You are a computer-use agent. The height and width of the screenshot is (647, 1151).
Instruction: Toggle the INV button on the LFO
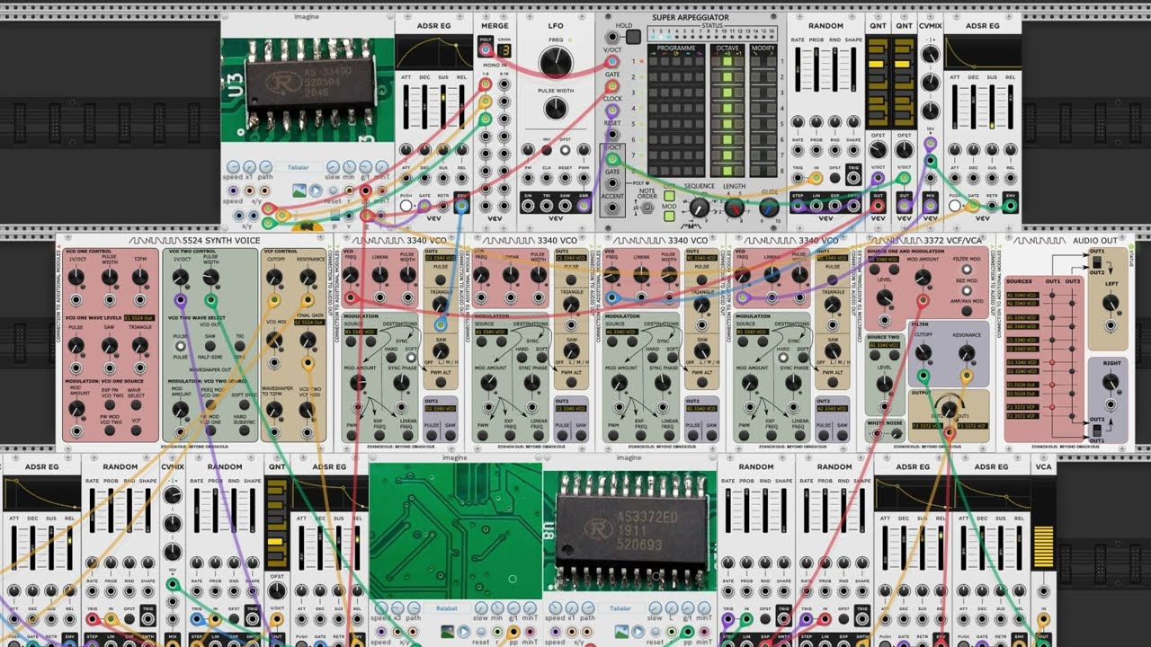[x=546, y=149]
